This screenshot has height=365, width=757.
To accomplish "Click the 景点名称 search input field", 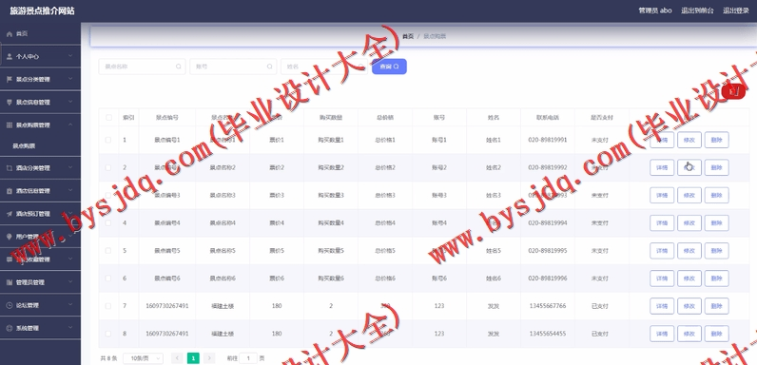I will (142, 67).
